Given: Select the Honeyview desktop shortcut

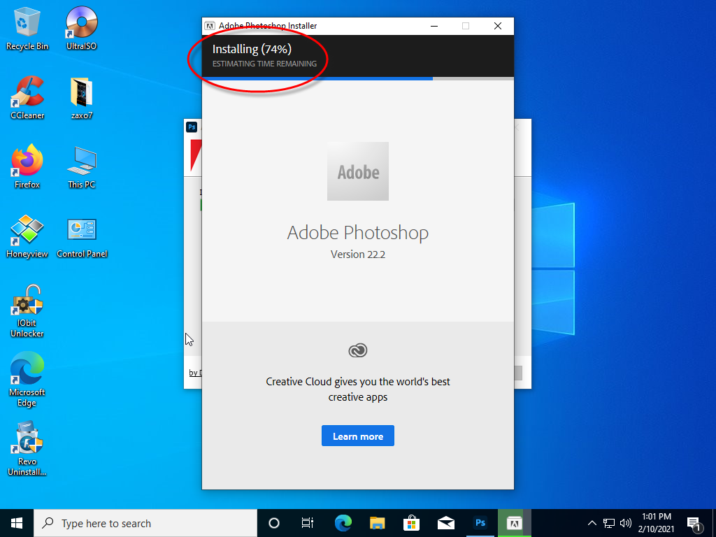Looking at the screenshot, I should click(x=27, y=236).
